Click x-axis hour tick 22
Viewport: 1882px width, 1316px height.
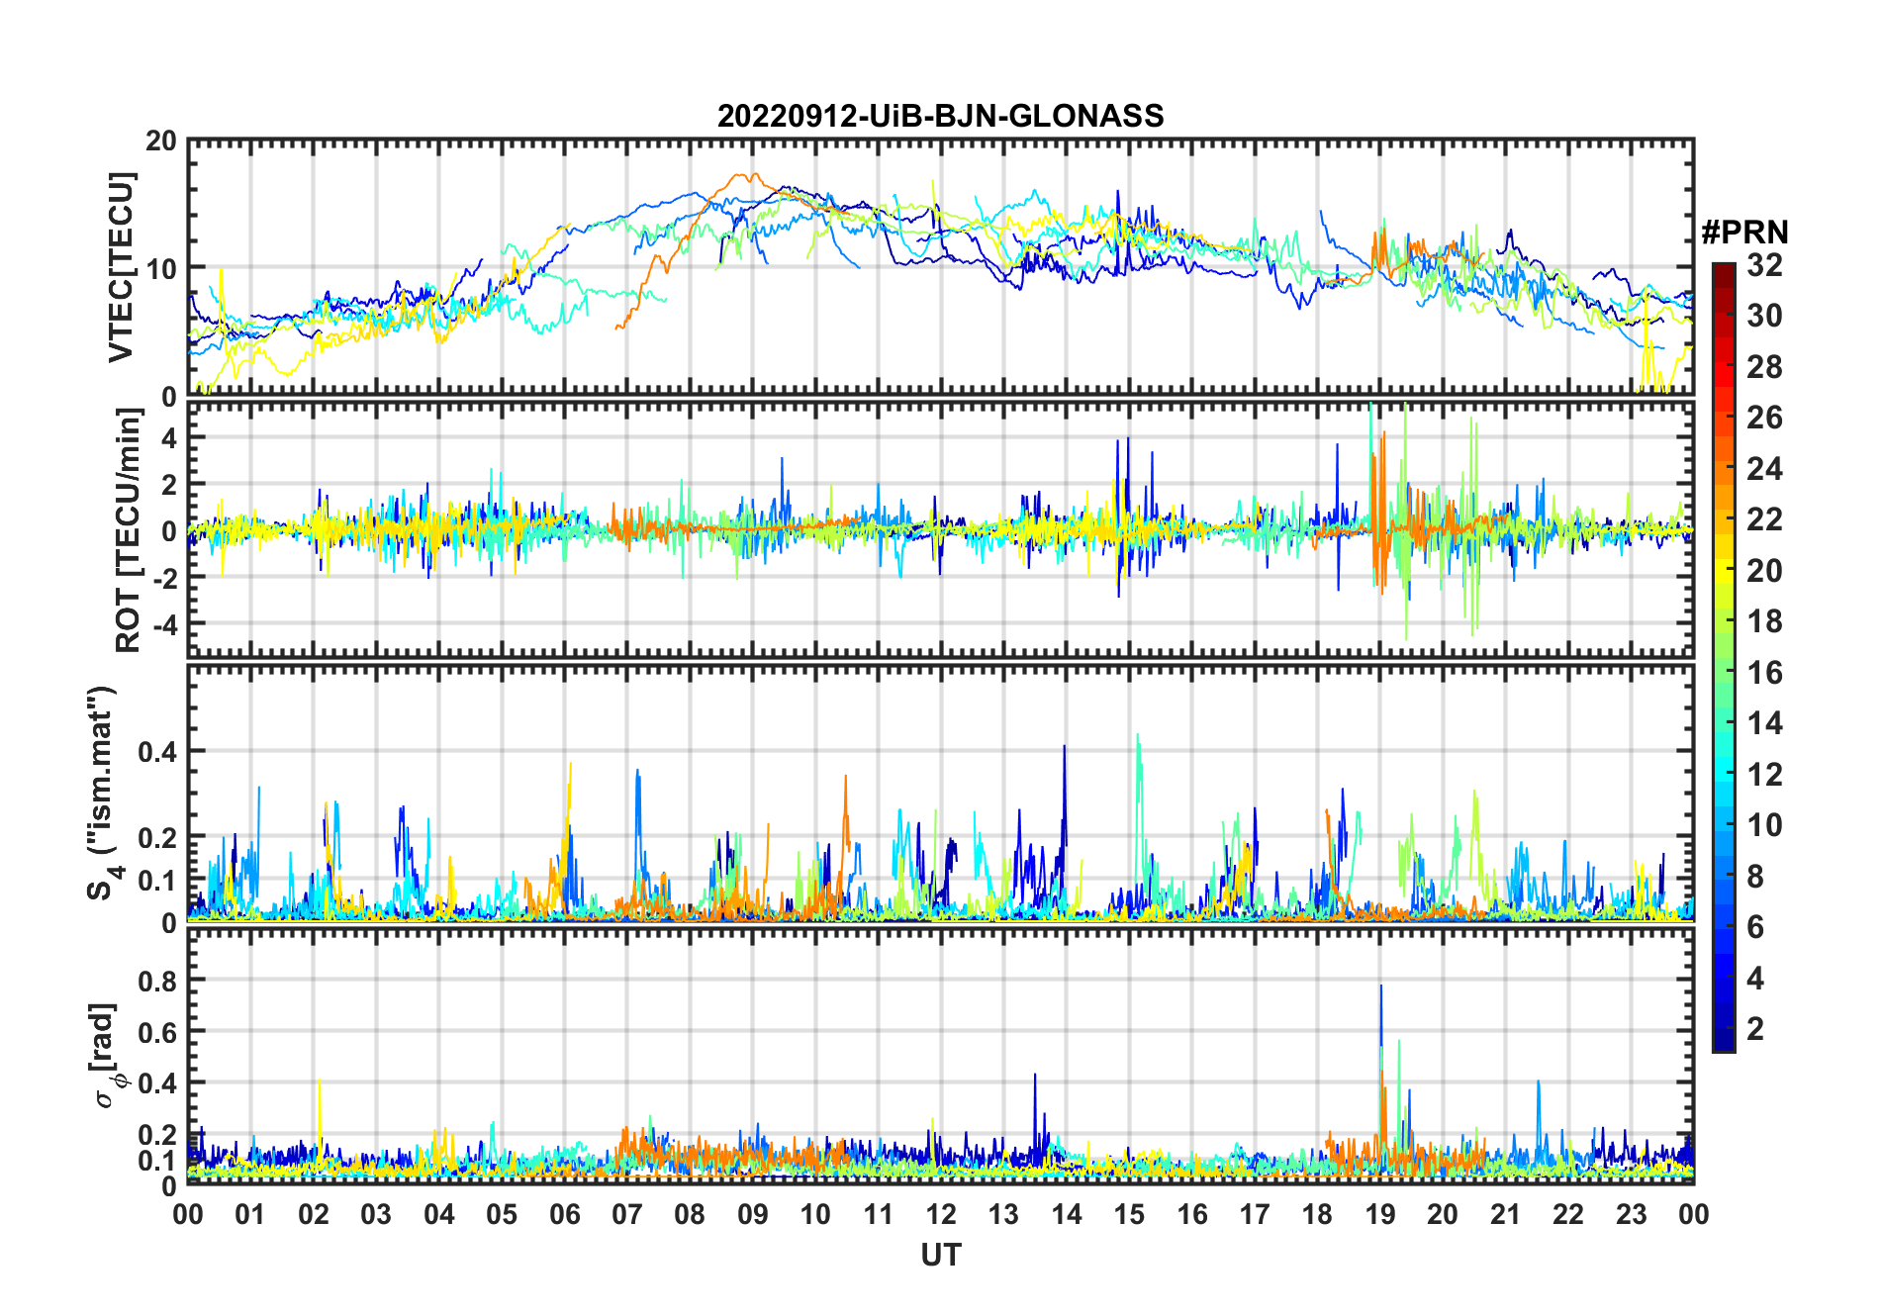pos(1568,1214)
